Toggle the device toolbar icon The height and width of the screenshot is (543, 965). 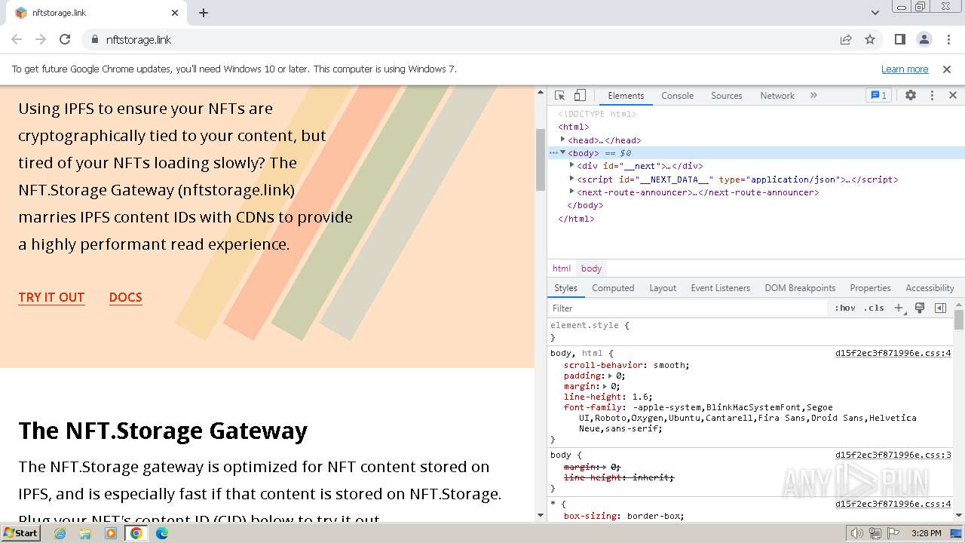point(580,96)
